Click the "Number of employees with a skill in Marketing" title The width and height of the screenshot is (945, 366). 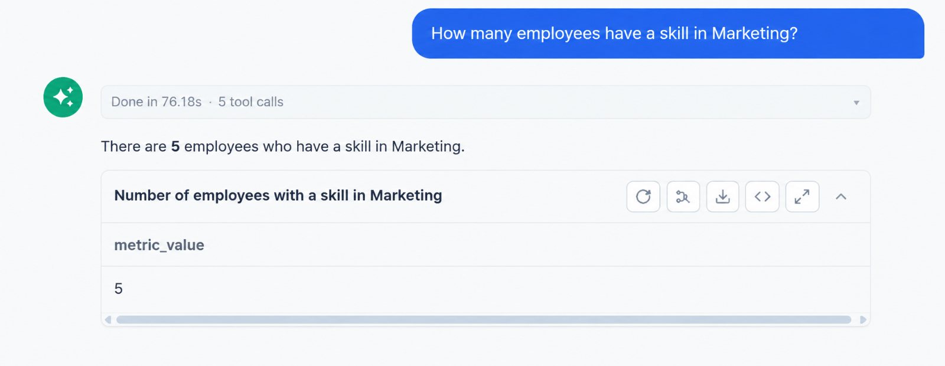click(278, 195)
